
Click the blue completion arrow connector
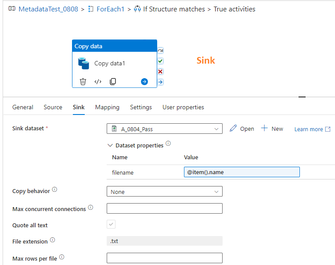pos(160,82)
